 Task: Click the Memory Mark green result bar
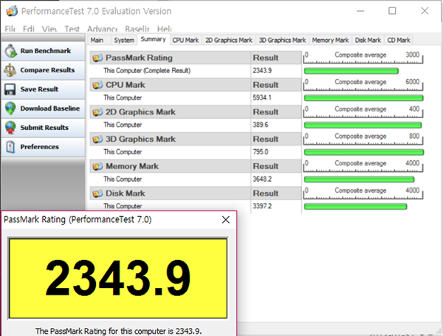tap(359, 179)
